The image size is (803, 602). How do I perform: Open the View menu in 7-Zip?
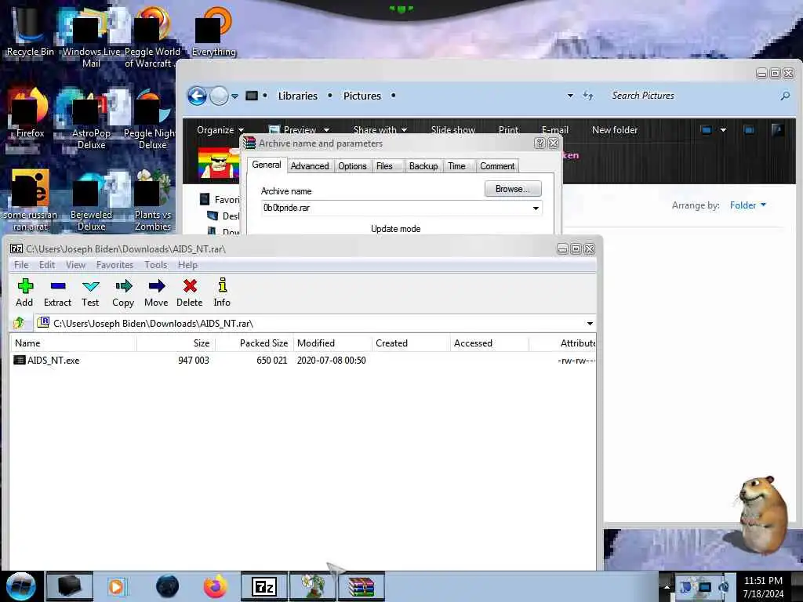coord(75,265)
